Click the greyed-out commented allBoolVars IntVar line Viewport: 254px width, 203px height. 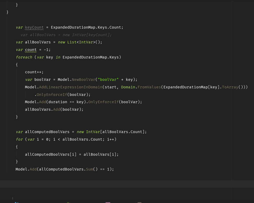coord(66,35)
